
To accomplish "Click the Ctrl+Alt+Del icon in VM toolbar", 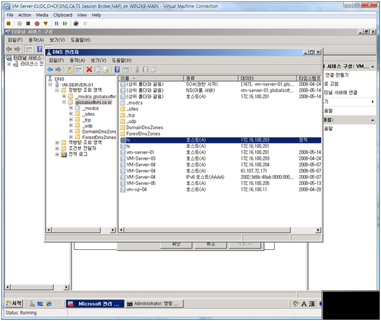I will click(x=9, y=23).
